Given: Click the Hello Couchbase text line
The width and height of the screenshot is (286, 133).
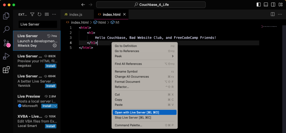Looking at the screenshot, I should (x=155, y=38).
